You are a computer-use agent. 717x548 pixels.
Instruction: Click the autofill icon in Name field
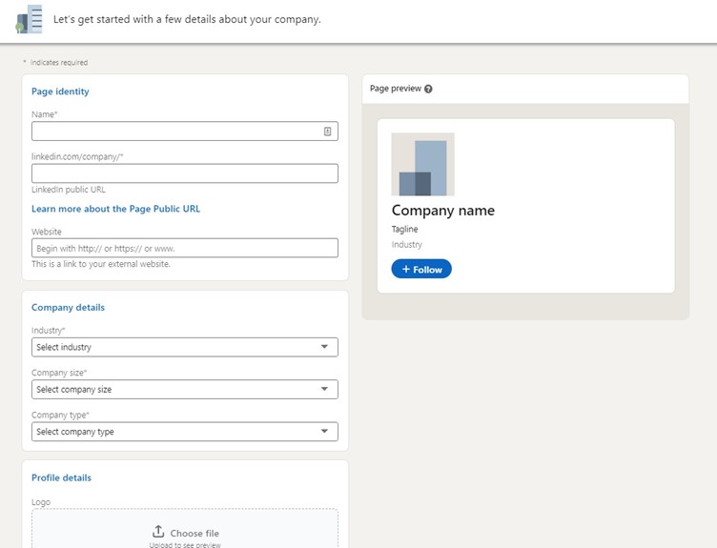tap(327, 132)
